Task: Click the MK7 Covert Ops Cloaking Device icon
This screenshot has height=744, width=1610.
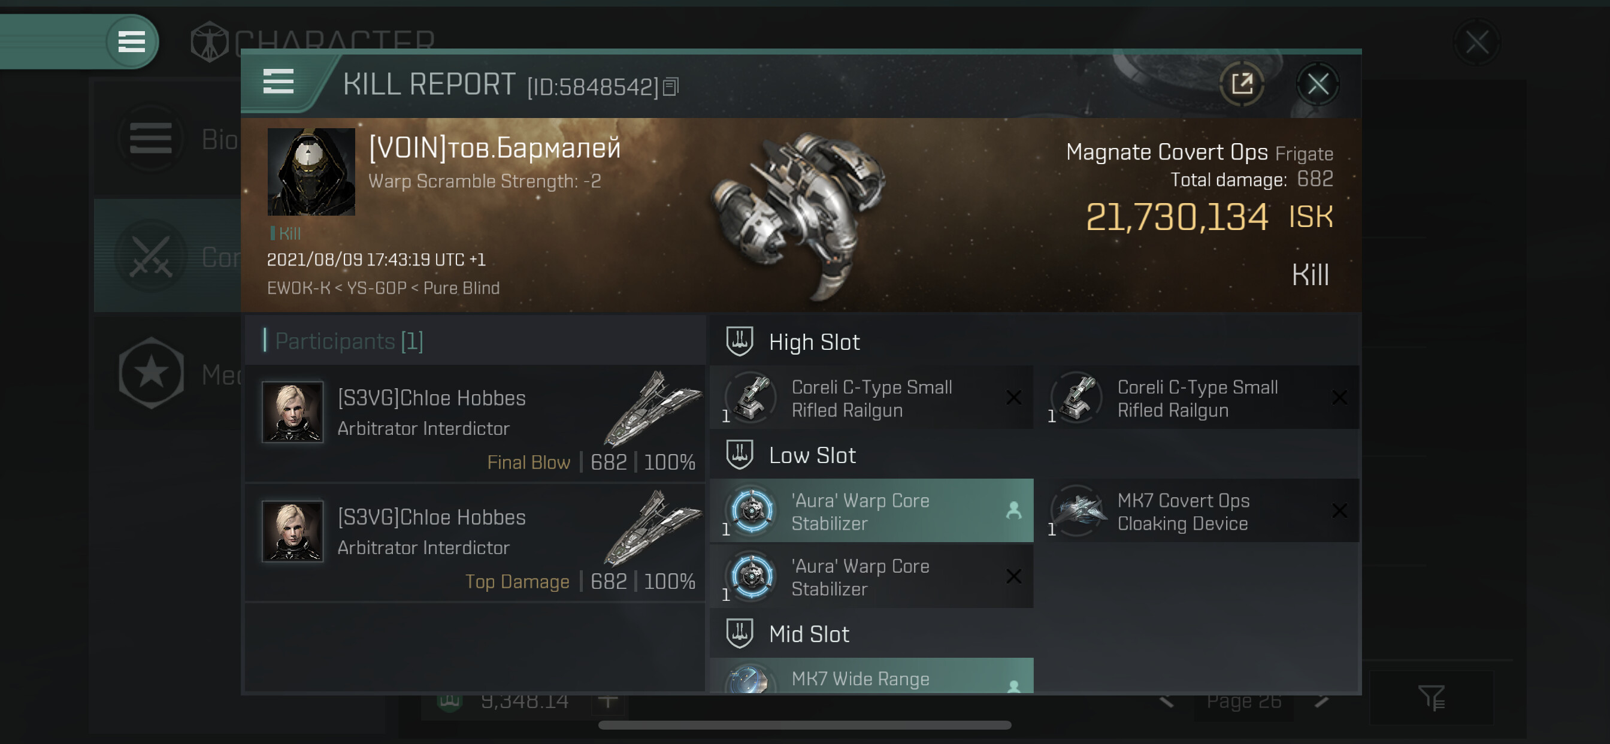Action: pyautogui.click(x=1078, y=511)
